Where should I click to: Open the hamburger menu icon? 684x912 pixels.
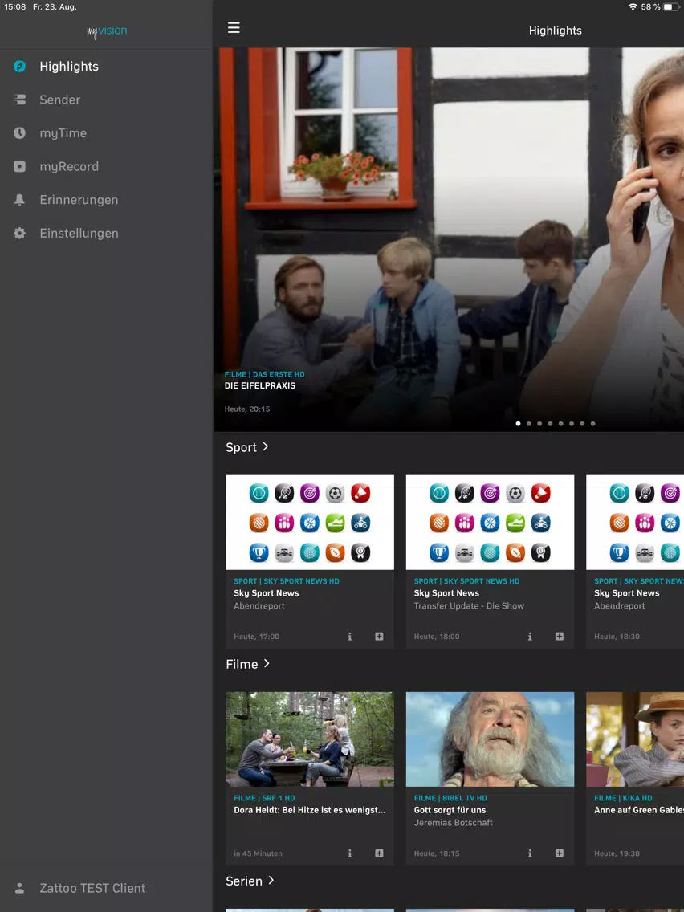tap(234, 28)
